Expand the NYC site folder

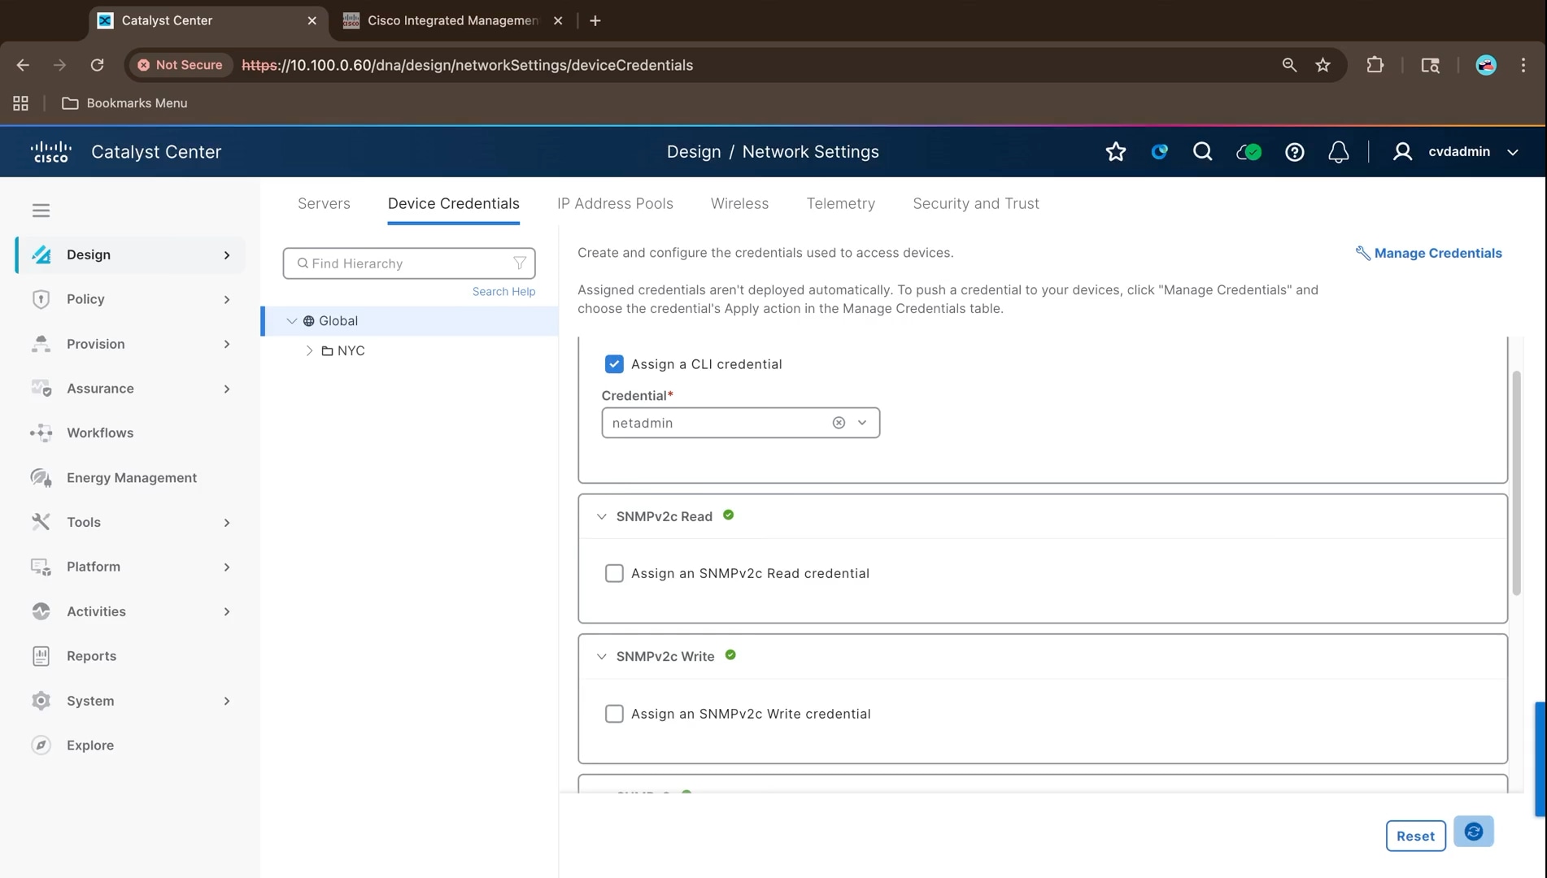pos(309,350)
